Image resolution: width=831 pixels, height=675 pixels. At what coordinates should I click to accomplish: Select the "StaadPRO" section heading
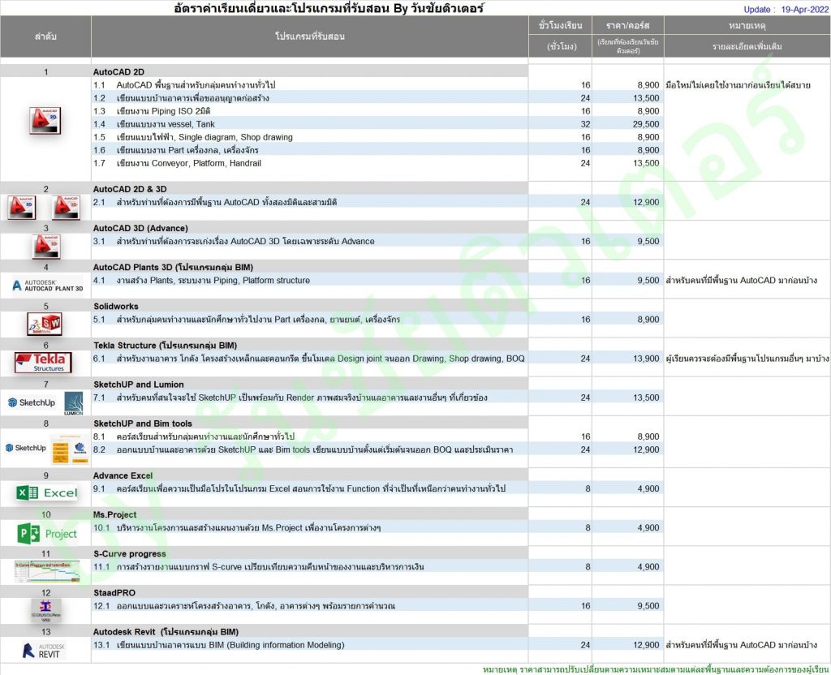click(x=114, y=593)
